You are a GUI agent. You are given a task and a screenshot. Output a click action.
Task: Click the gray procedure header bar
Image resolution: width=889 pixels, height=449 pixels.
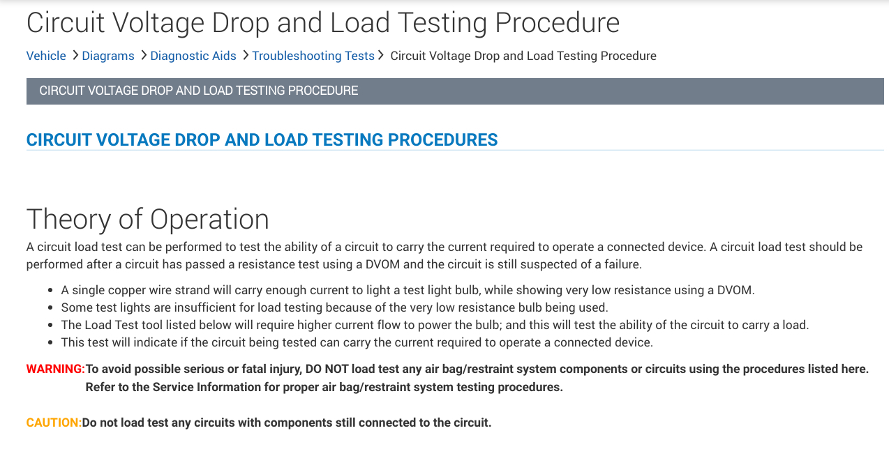pyautogui.click(x=455, y=91)
